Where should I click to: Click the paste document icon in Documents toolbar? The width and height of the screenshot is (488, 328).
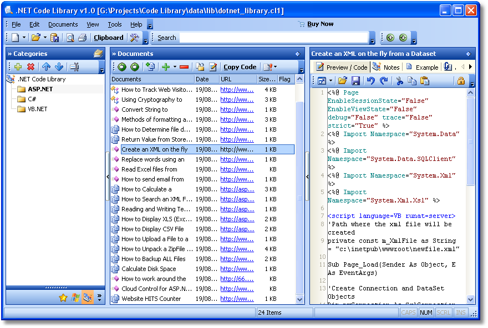(200, 67)
